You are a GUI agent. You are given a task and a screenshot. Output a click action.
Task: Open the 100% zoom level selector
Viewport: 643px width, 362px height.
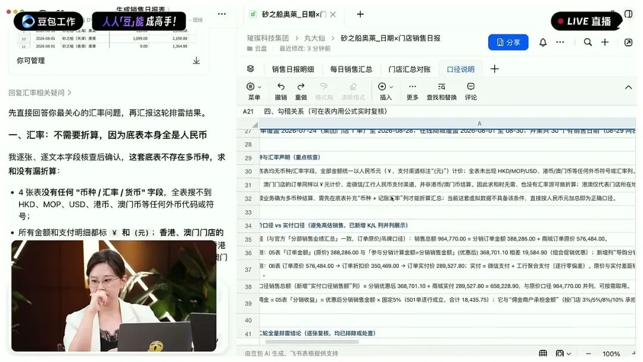click(611, 354)
